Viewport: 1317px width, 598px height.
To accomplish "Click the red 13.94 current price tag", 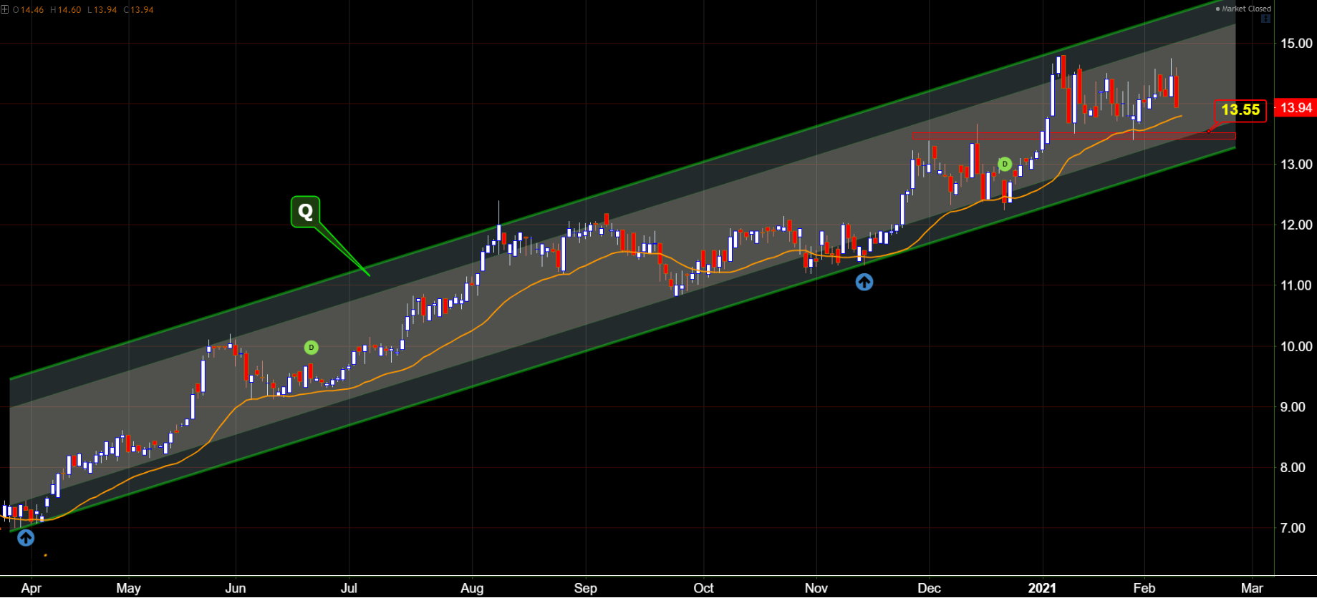I will point(1296,108).
